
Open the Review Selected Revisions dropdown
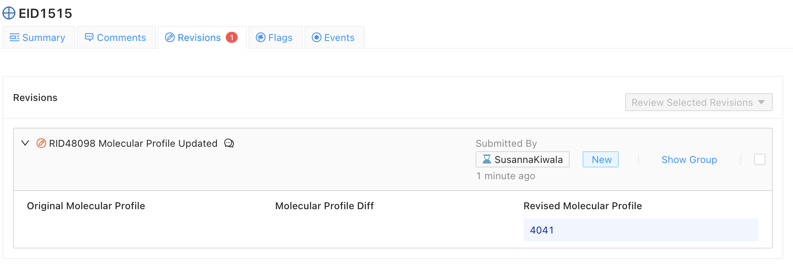pyautogui.click(x=698, y=102)
